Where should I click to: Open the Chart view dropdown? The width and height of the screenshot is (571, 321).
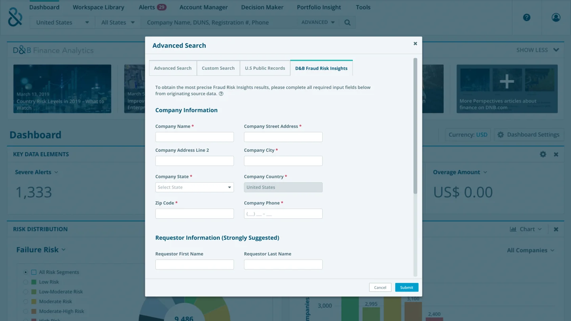click(x=526, y=229)
